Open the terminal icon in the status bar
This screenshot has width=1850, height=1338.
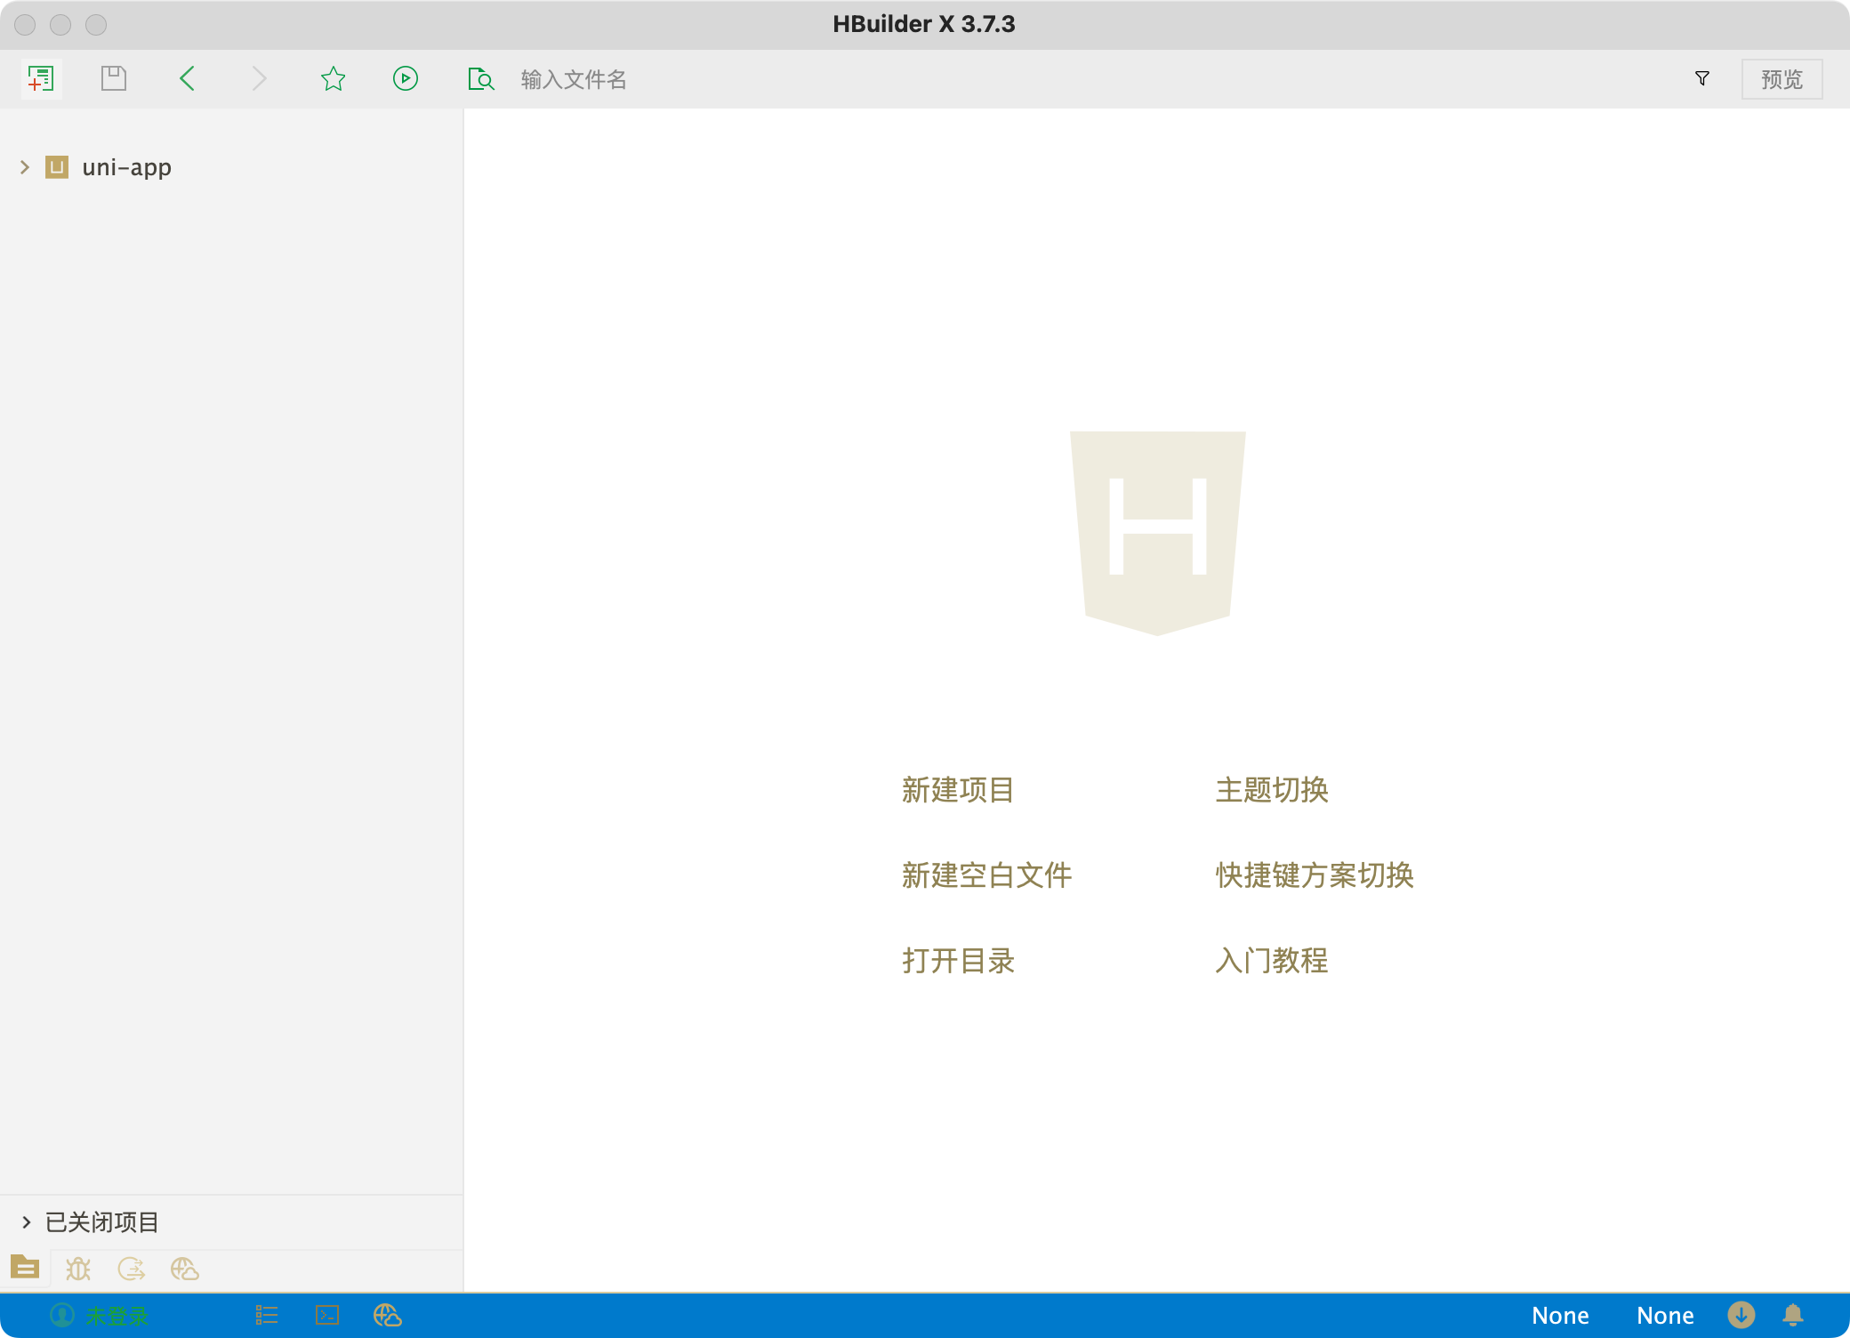point(327,1315)
